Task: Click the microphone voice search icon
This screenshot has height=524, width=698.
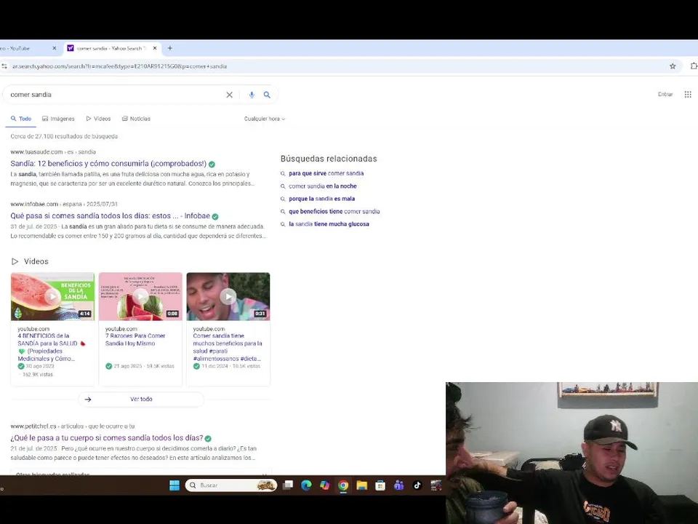Action: pyautogui.click(x=252, y=95)
